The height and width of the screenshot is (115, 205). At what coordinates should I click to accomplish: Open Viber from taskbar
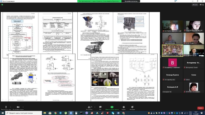coord(87,113)
